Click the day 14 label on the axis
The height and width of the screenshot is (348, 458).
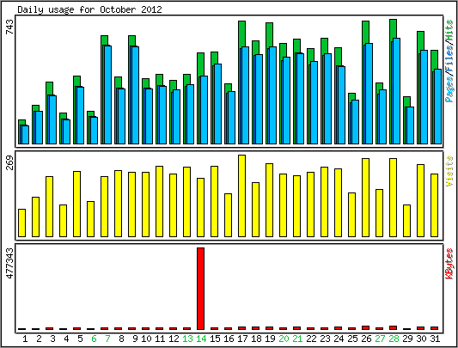coord(201,339)
